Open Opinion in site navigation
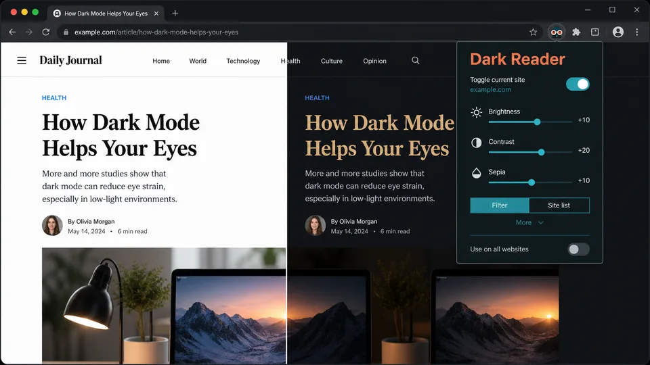650x365 pixels. coord(374,61)
